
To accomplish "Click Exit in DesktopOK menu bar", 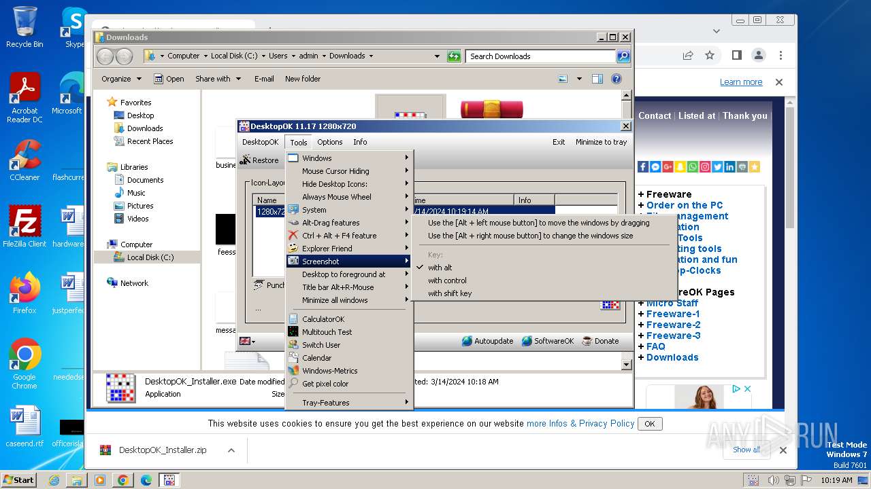I will coord(559,142).
